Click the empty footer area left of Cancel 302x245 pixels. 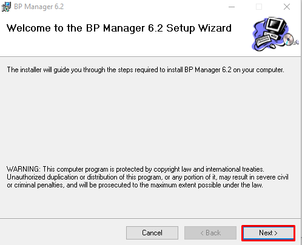(62, 233)
